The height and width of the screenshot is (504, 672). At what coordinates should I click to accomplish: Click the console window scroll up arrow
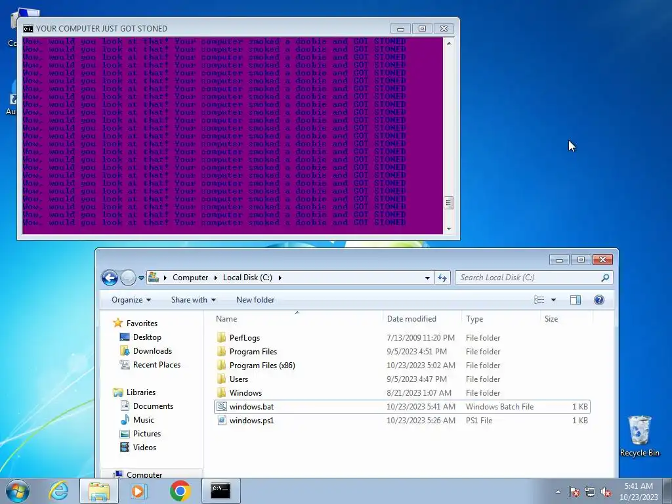[449, 43]
